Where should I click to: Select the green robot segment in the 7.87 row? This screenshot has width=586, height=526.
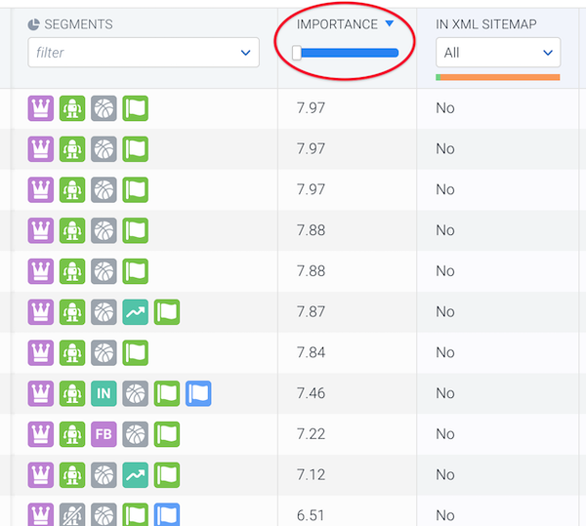coord(72,311)
